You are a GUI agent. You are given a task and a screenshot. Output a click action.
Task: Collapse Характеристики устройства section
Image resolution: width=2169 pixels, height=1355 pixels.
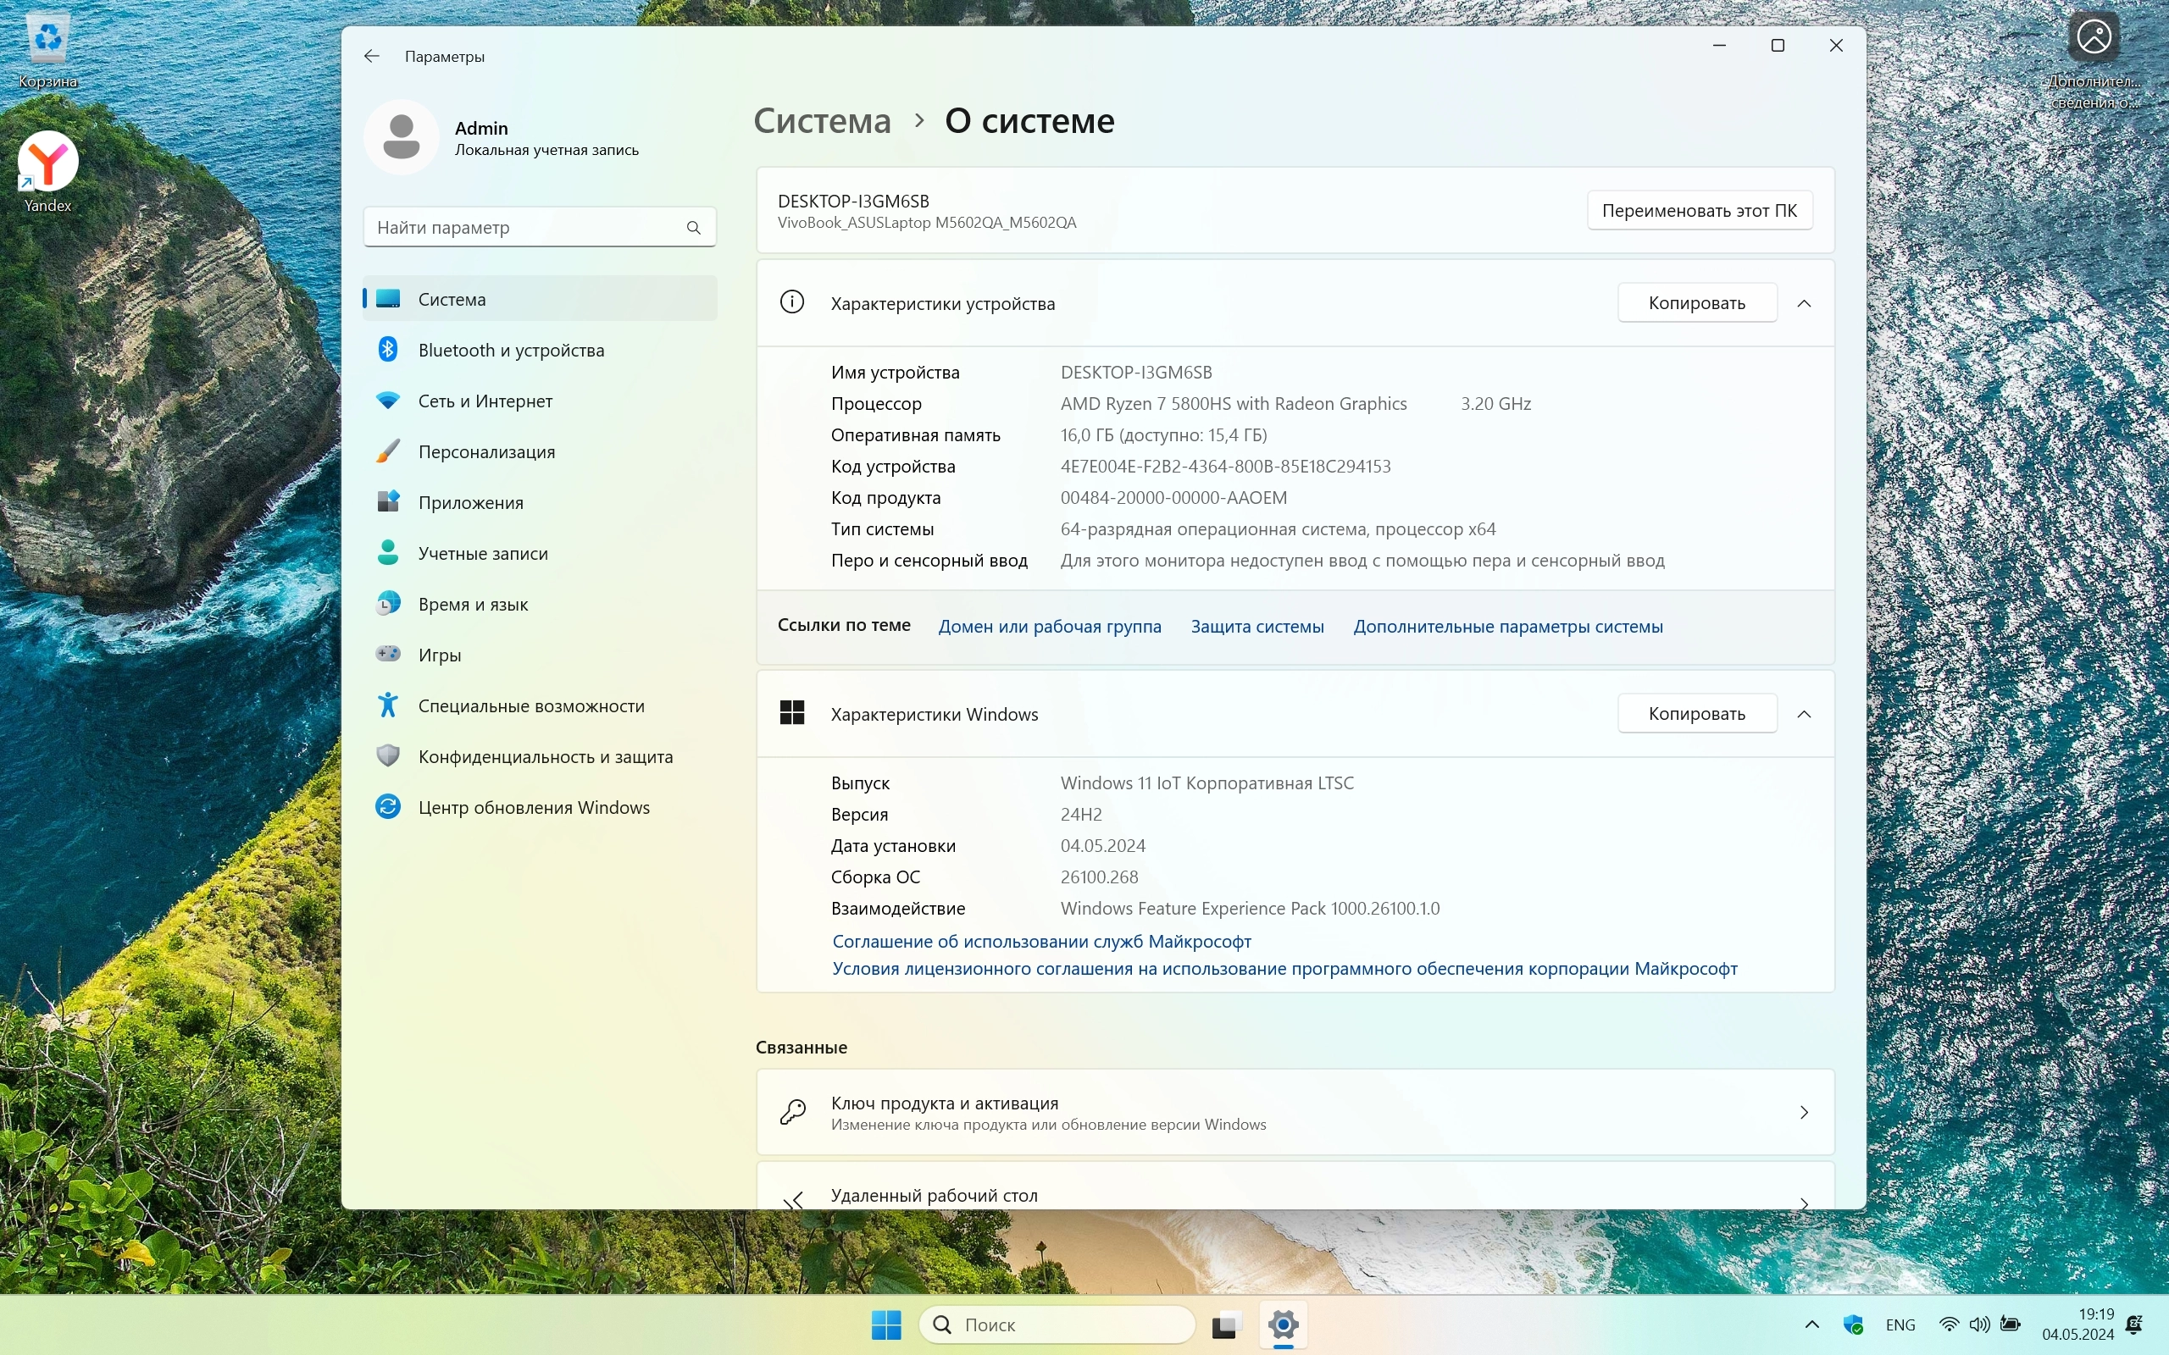coord(1803,303)
